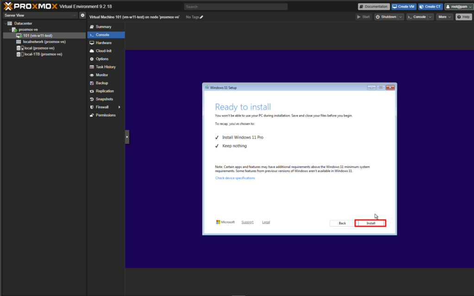Close the Windows 11 Setup window
This screenshot has width=474, height=296.
click(x=390, y=87)
